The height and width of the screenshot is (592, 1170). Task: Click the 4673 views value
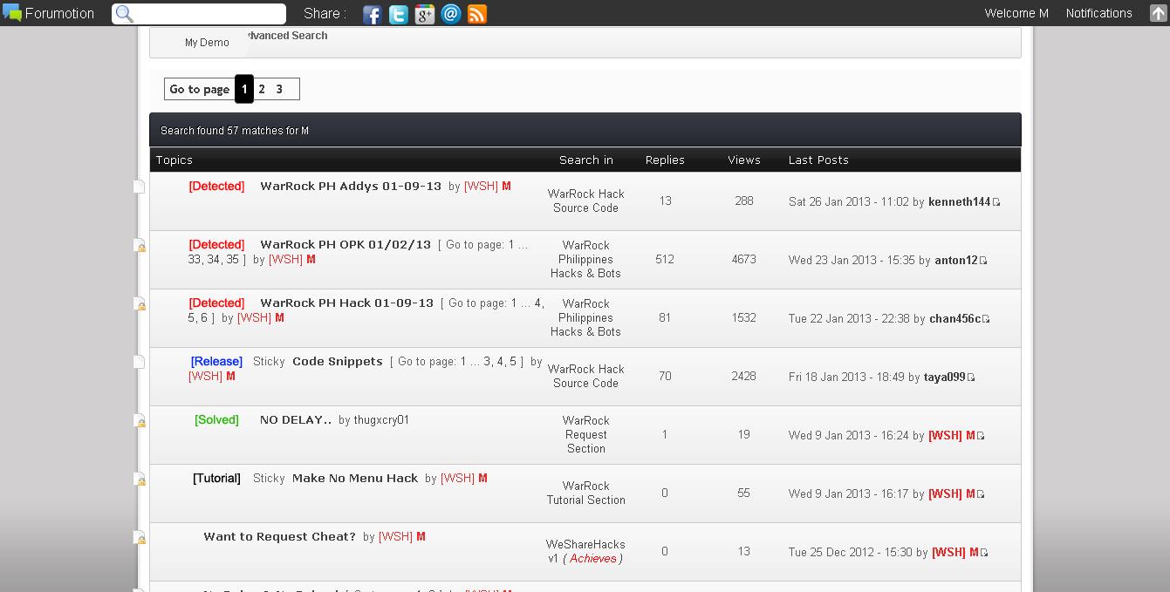[744, 260]
